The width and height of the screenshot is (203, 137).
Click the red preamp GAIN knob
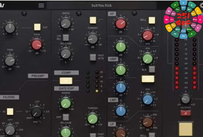(37, 45)
